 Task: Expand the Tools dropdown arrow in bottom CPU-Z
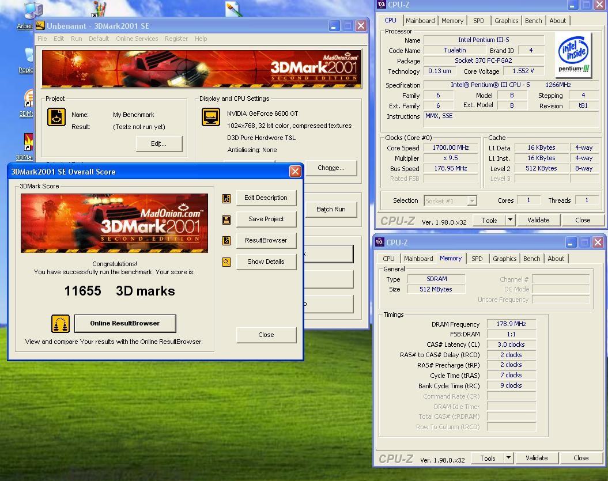click(508, 458)
